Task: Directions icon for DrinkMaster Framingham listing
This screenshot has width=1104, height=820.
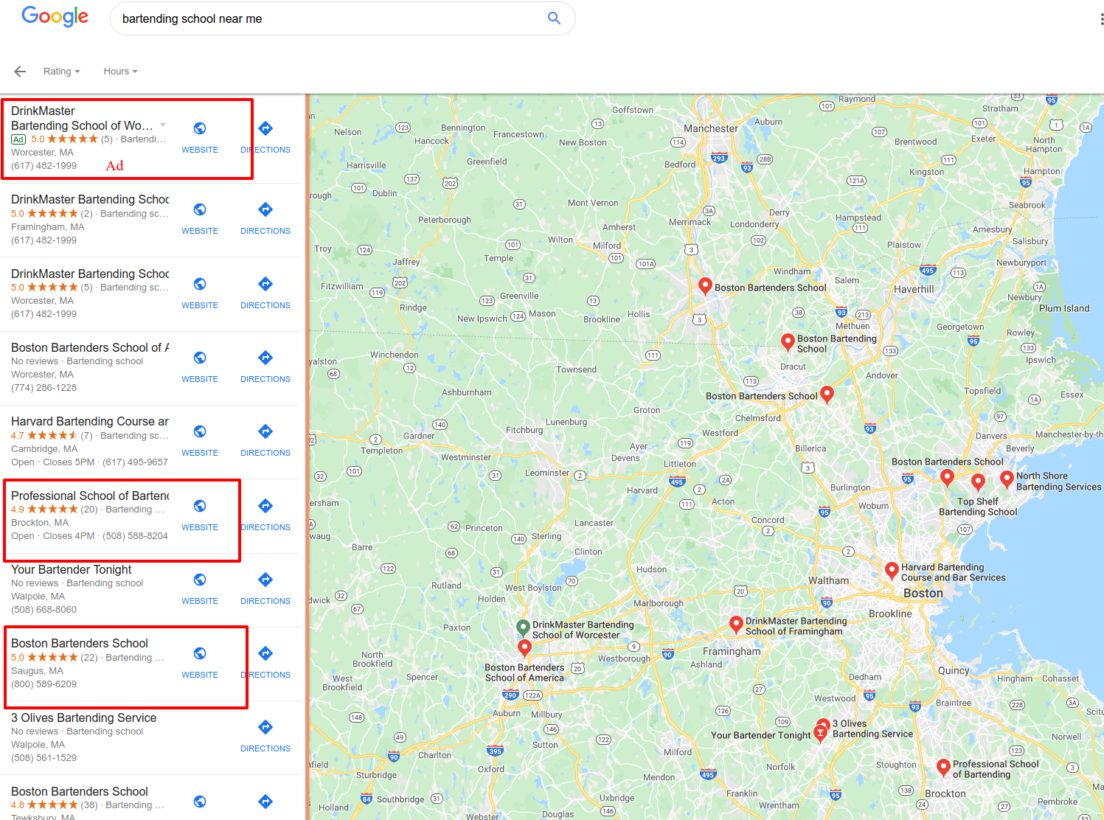Action: click(265, 209)
